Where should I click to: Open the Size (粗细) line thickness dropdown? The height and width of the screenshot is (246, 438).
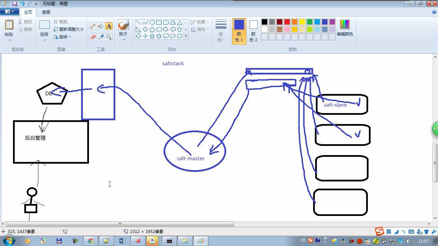(221, 30)
